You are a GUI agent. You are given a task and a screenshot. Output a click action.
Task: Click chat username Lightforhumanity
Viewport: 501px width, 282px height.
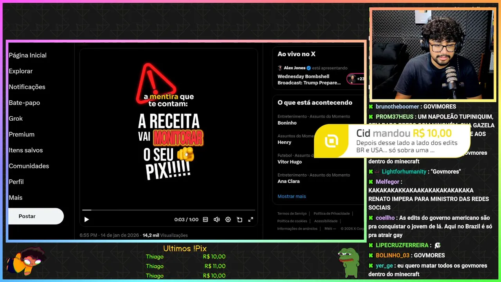click(x=404, y=172)
